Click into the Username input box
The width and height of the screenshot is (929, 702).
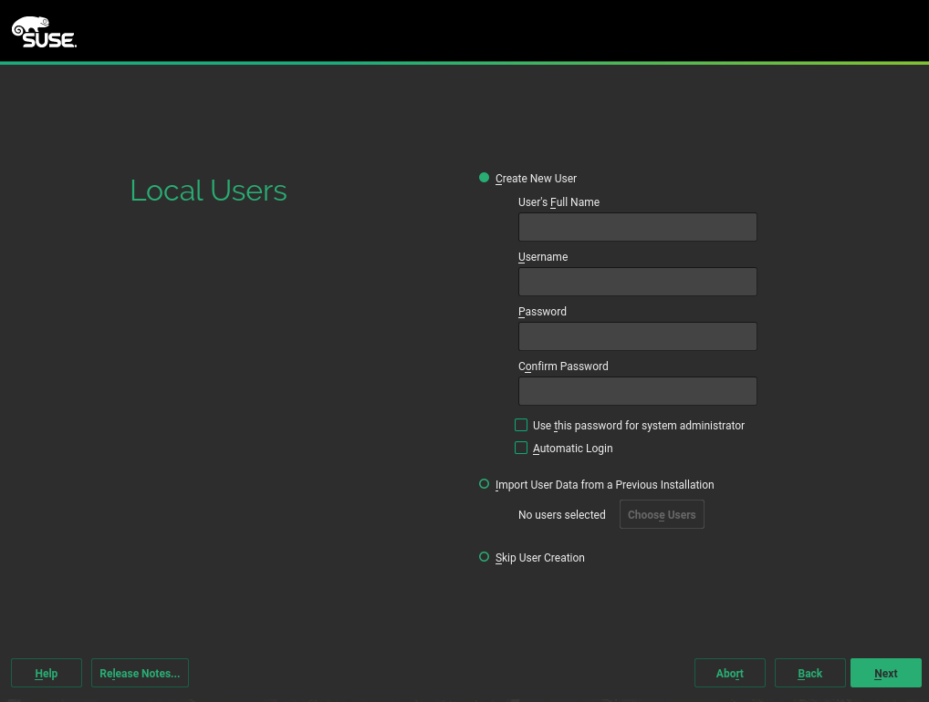(x=637, y=282)
